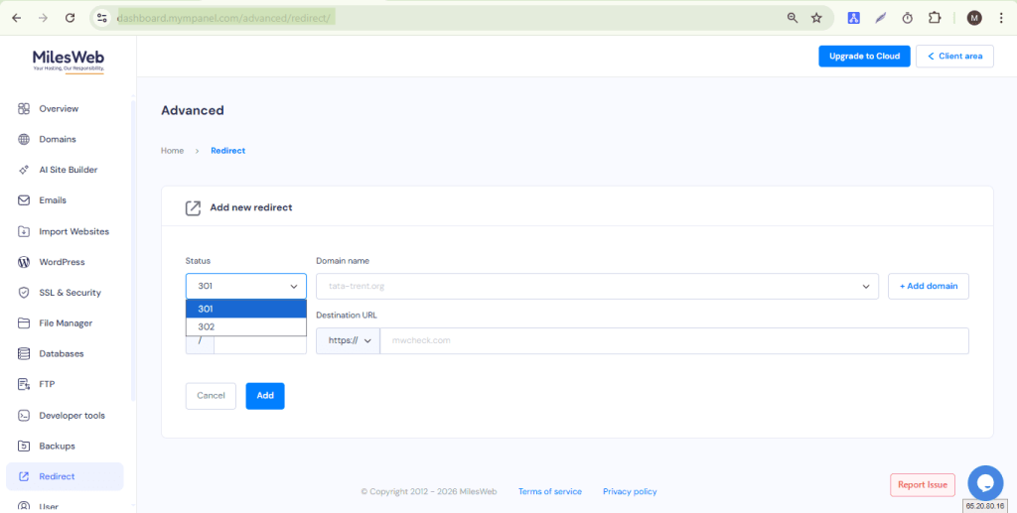Click the AI Site Builder sparkle icon

tap(24, 170)
